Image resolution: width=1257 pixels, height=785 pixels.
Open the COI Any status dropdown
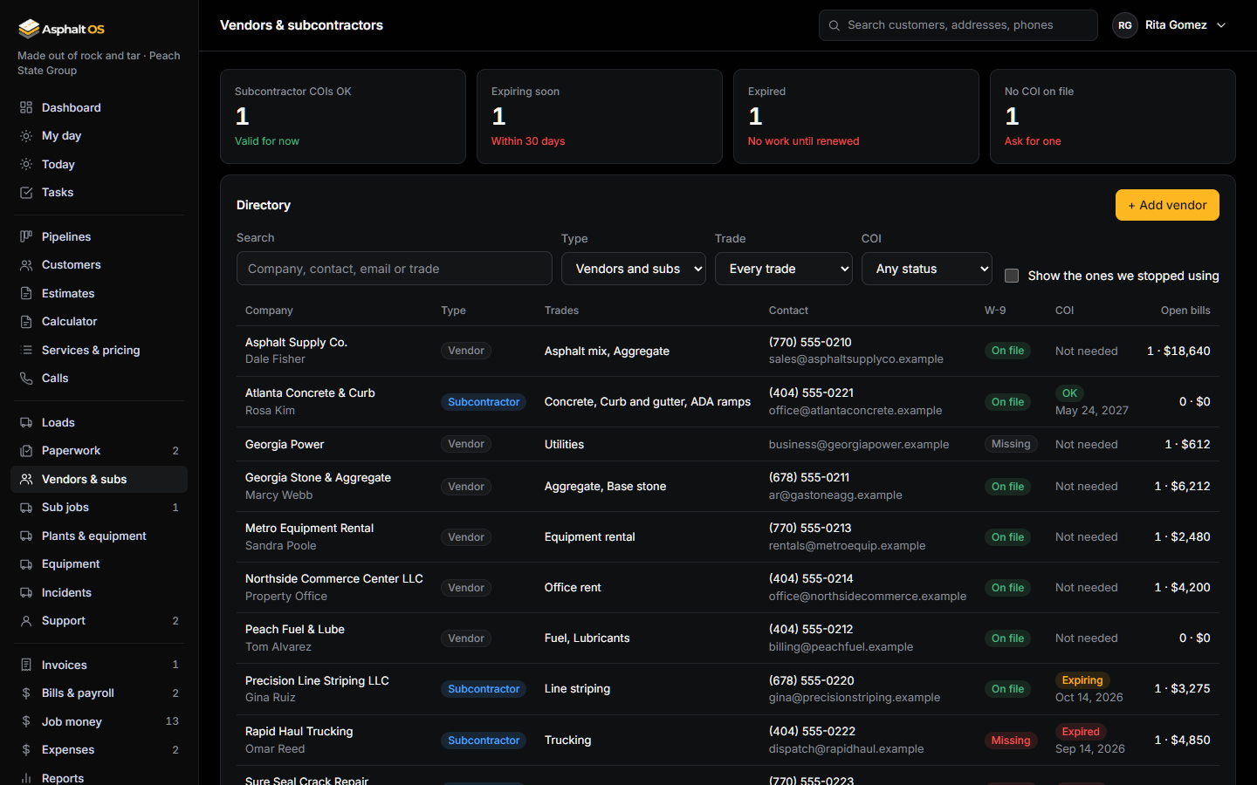[927, 269]
